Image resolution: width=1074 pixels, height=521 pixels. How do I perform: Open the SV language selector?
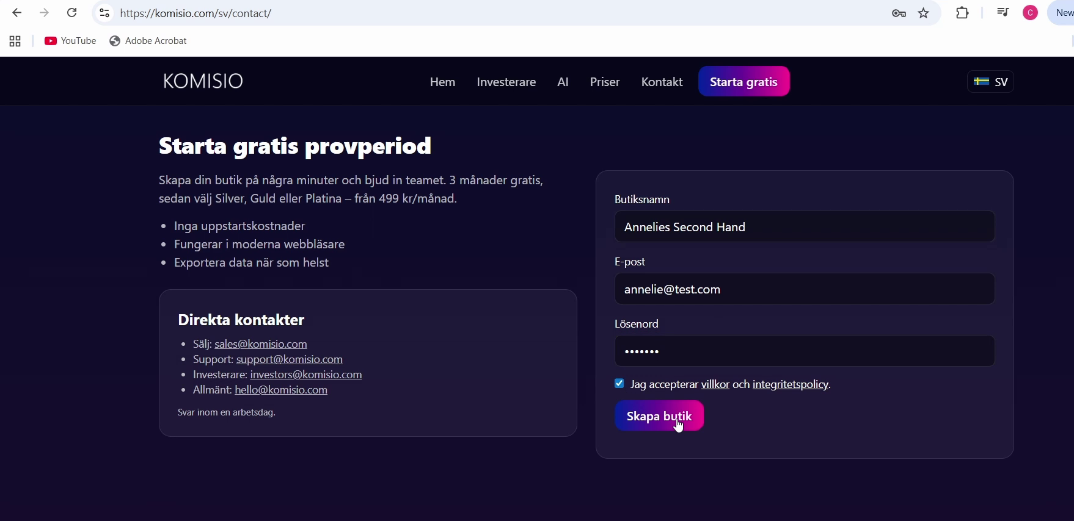[x=990, y=82]
